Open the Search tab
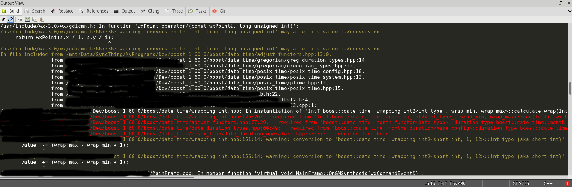572x187 pixels. tap(35, 11)
